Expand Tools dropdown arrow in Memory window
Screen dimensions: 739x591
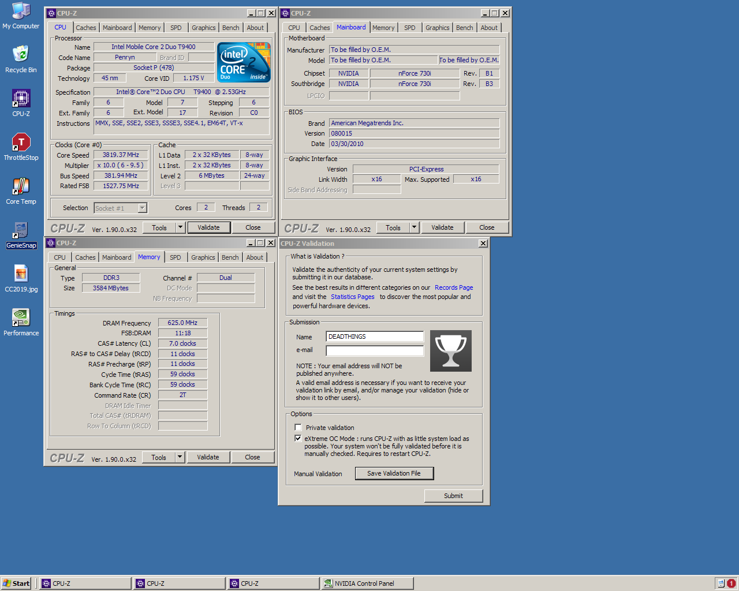tap(180, 457)
